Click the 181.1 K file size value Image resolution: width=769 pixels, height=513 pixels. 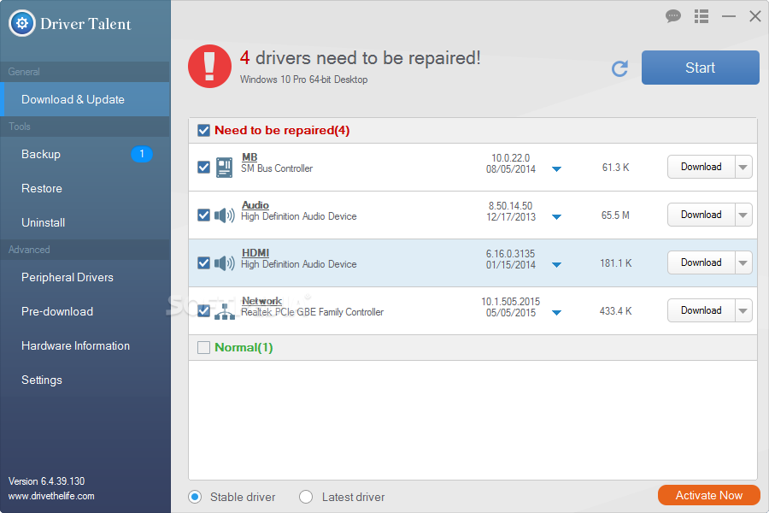pos(615,263)
